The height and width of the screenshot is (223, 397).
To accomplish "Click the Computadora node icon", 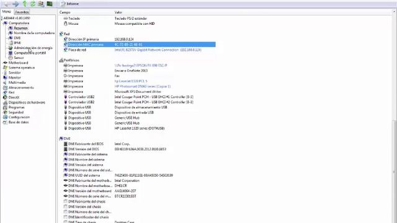I will pos(6,23).
